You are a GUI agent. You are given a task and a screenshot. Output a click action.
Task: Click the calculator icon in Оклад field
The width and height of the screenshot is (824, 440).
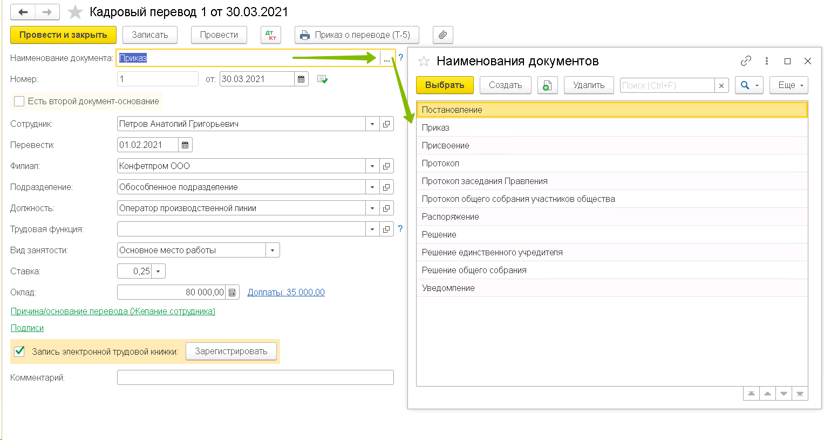232,293
